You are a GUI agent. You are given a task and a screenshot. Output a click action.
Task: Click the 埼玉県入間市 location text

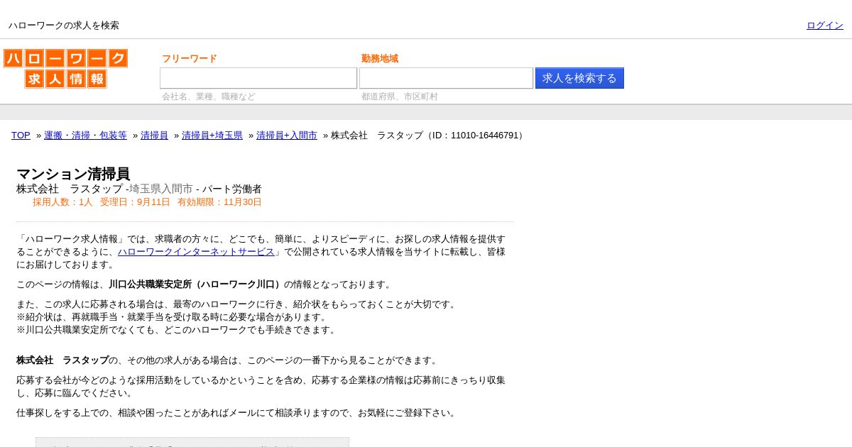click(161, 189)
